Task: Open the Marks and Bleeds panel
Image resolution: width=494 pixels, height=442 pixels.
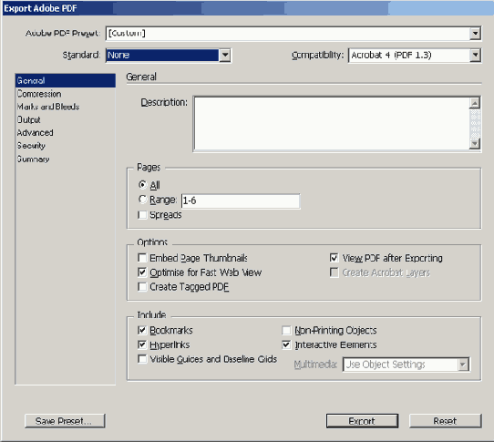Action: click(48, 107)
